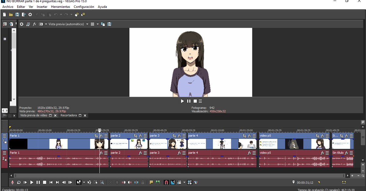
Task: Toggle loop playback in the timeline transport
Action: [19, 182]
